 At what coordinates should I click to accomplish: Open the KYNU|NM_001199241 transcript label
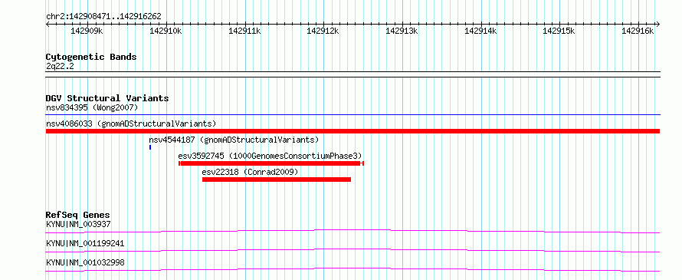85,243
